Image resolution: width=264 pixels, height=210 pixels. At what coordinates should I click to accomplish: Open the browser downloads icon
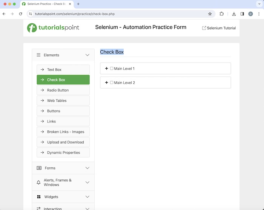[234, 14]
